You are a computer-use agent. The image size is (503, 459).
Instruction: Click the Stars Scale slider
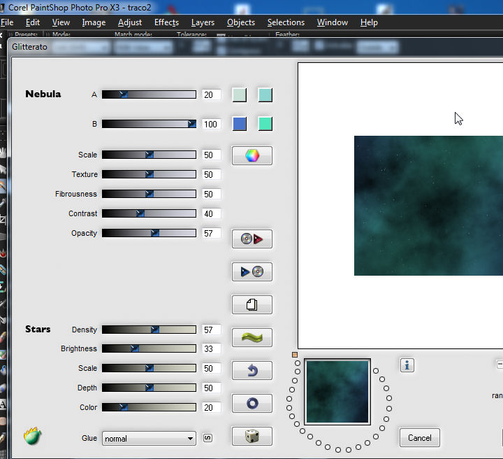tap(149, 368)
